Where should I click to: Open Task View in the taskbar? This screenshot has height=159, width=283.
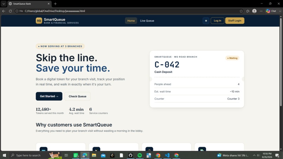coord(66,155)
